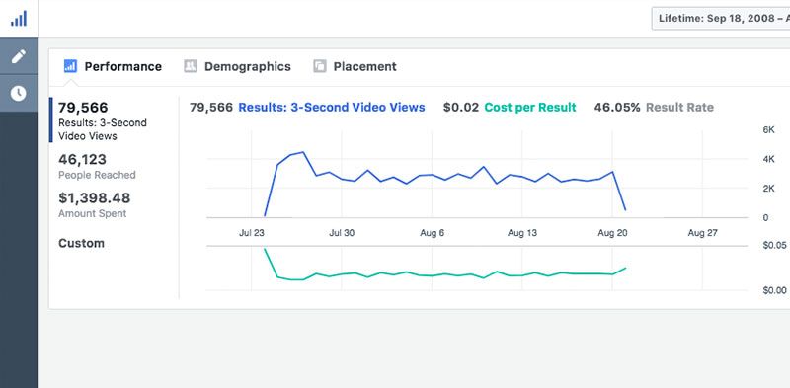Click the Aug 20 date axis label
Screen dimensions: 790x388
(x=612, y=233)
